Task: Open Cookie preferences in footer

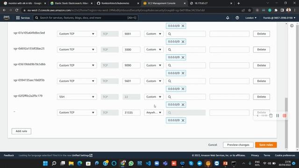Action: pos(285,155)
